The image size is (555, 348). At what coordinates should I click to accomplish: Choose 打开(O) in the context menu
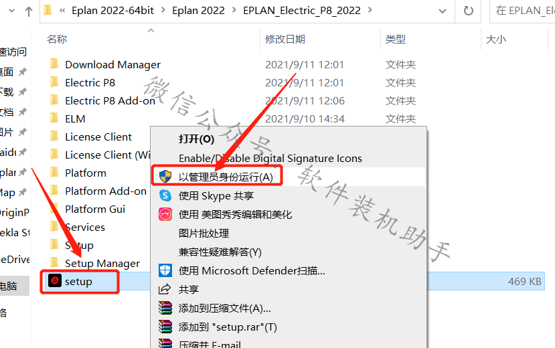(x=196, y=139)
